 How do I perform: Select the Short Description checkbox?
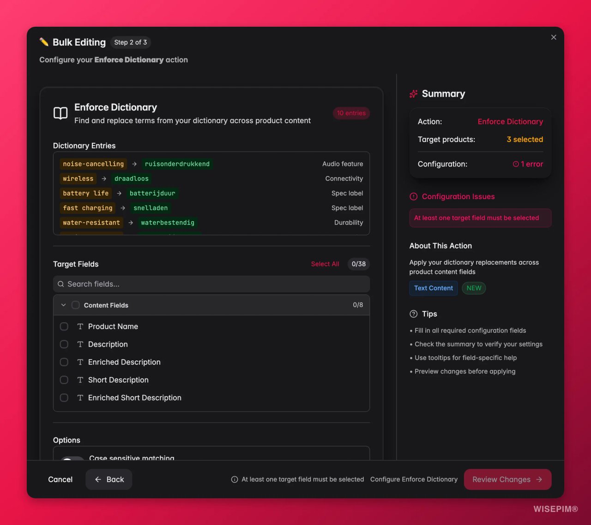(64, 380)
